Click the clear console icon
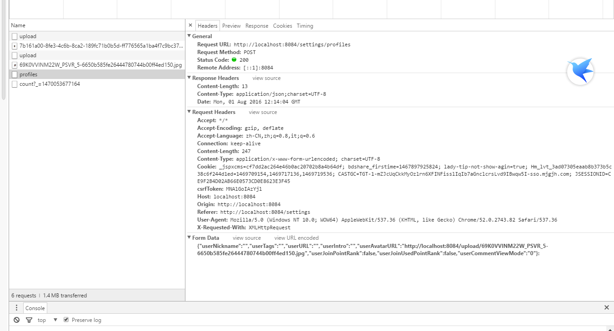 pos(17,320)
